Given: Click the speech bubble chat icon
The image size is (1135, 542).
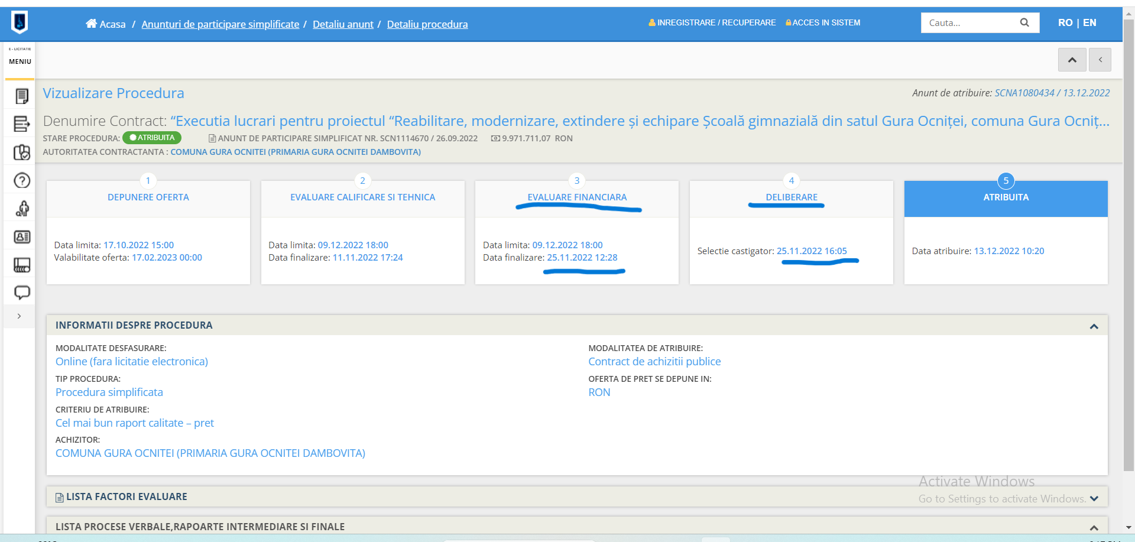Looking at the screenshot, I should click(x=22, y=293).
